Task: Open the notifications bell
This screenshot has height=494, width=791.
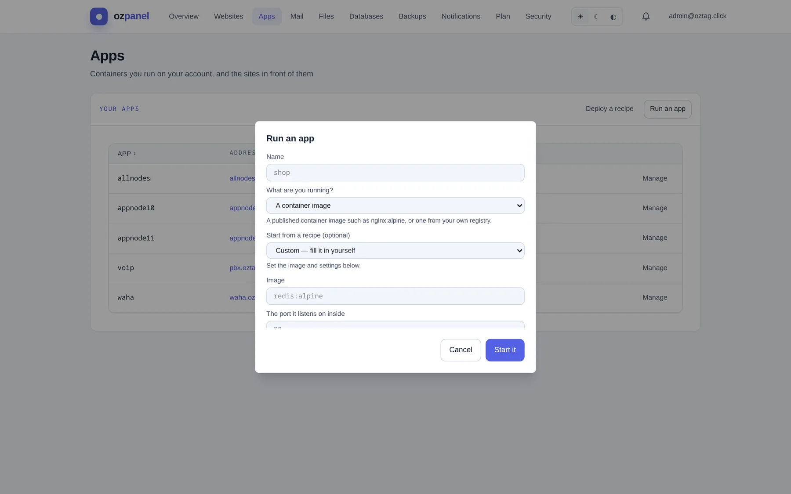Action: 646,16
